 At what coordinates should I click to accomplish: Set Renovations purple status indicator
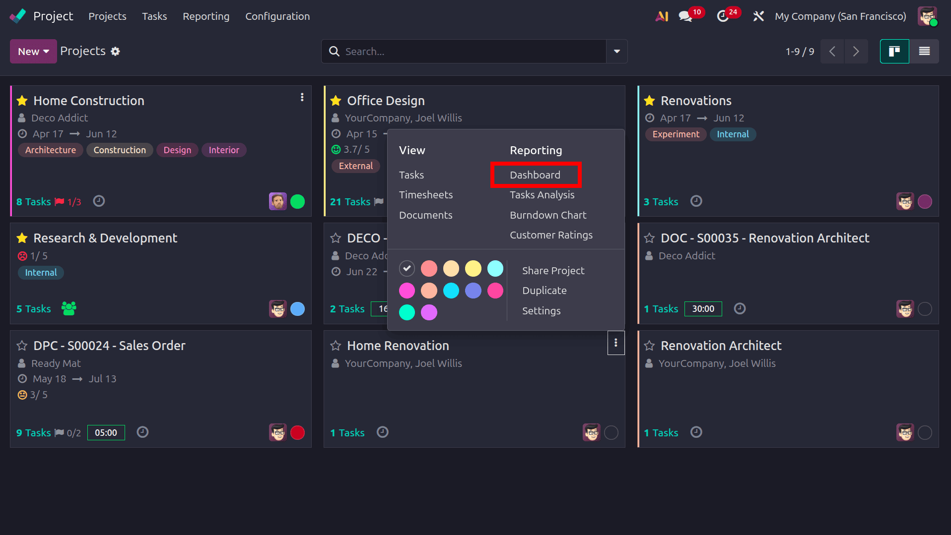[925, 201]
